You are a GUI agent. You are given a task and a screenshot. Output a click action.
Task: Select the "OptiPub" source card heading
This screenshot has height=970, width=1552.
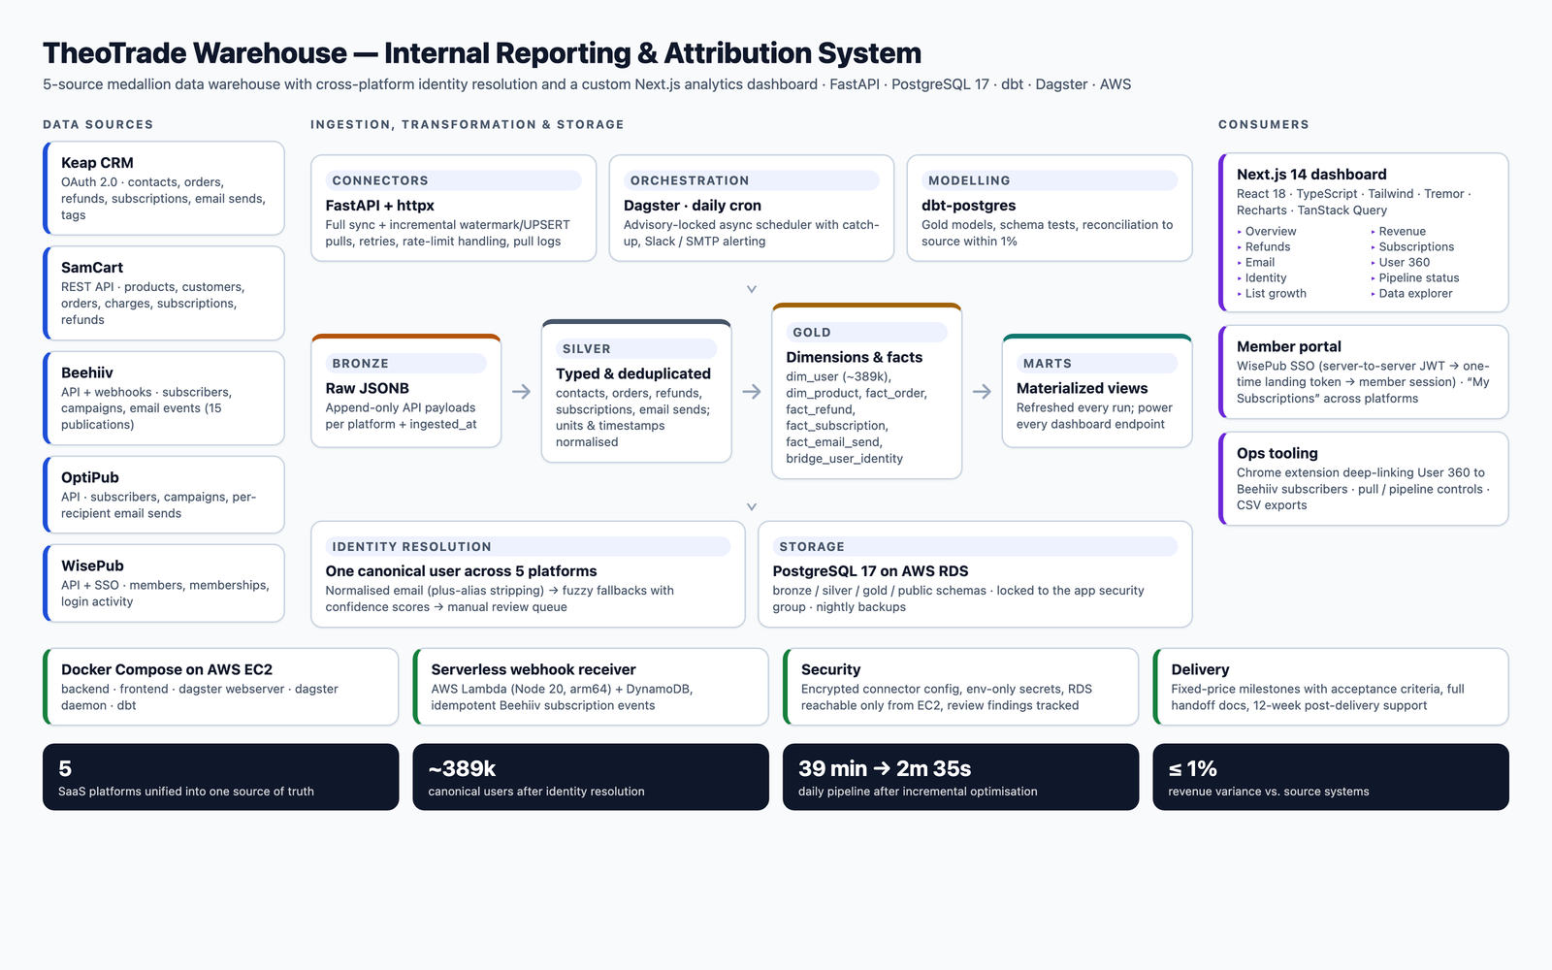(x=90, y=477)
